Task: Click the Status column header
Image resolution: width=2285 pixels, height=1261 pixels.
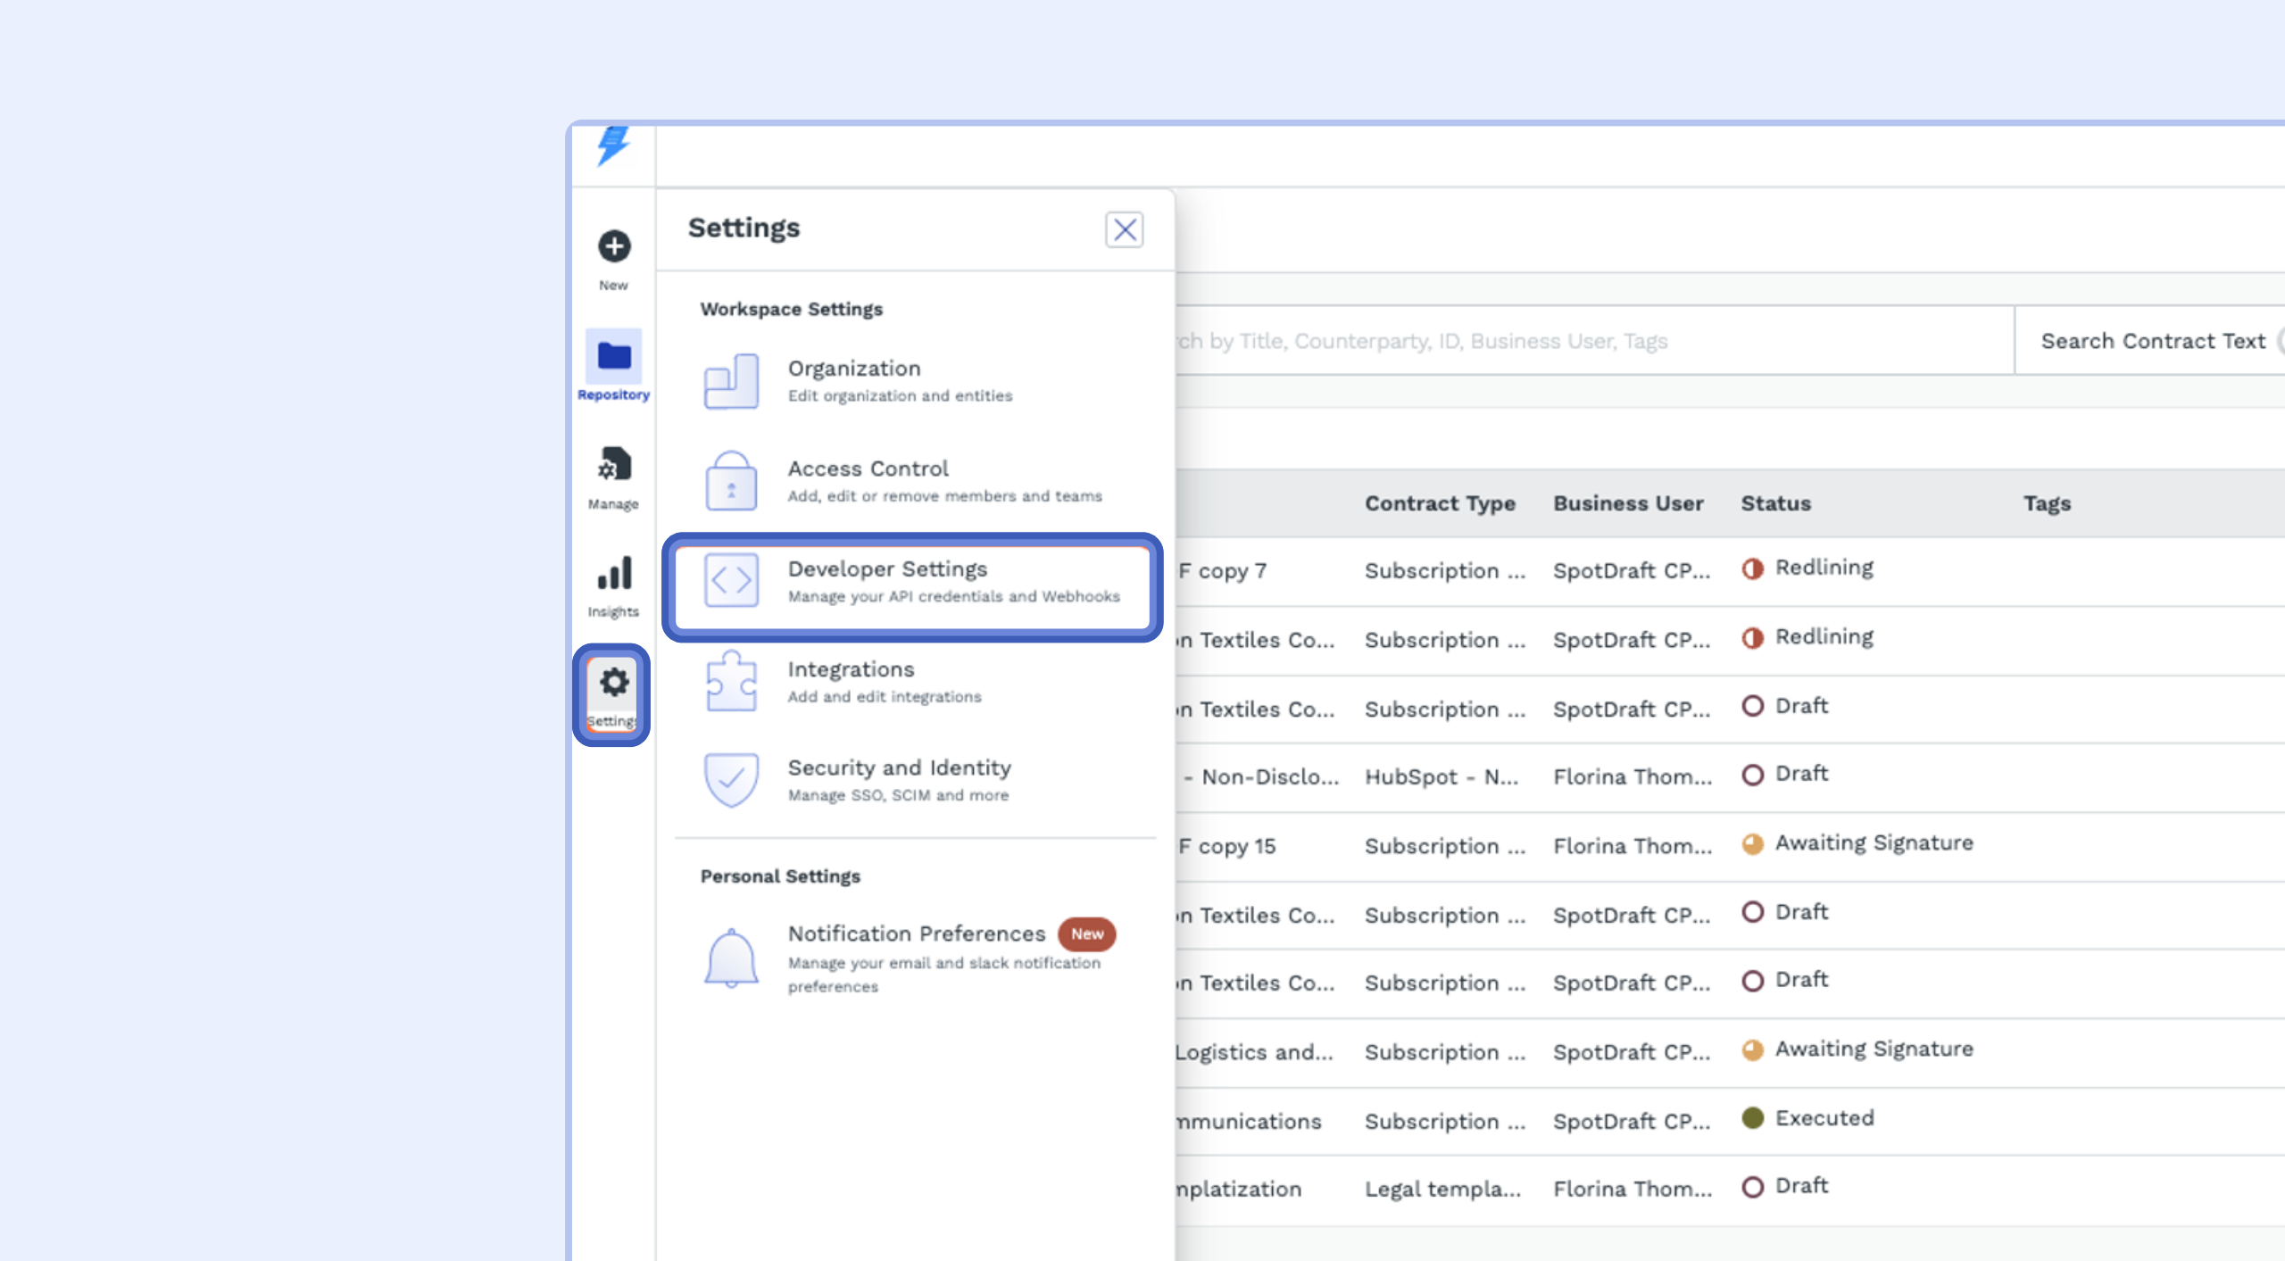Action: 1775,503
